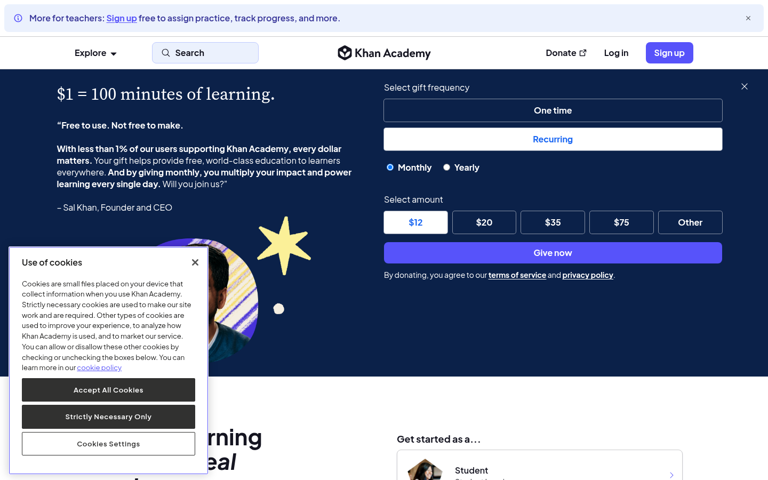Click the Student card chevron arrow
Screen dimensions: 768x480
(x=671, y=475)
